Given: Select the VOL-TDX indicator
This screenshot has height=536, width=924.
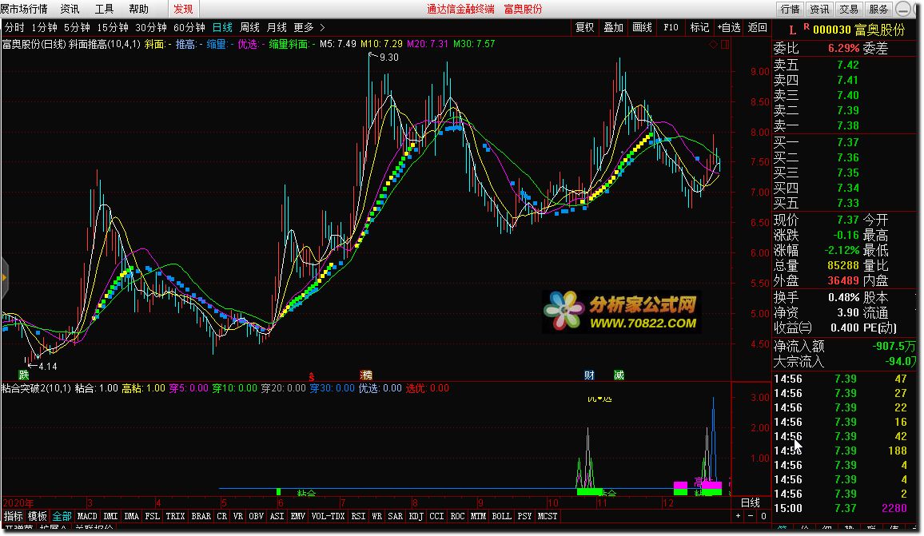Looking at the screenshot, I should [x=328, y=516].
